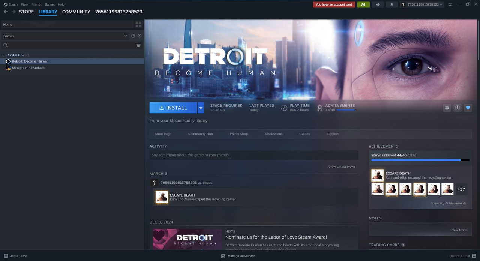Click the activity status text box
Screen dimensions: 480x261
254,155
